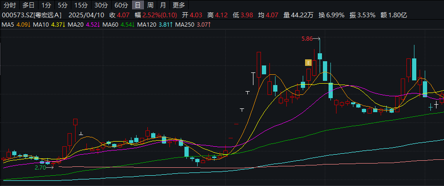Image resolution: width=444 pixels, height=186 pixels.
Task: Click the yellow E event marker
Action: click(x=308, y=63)
